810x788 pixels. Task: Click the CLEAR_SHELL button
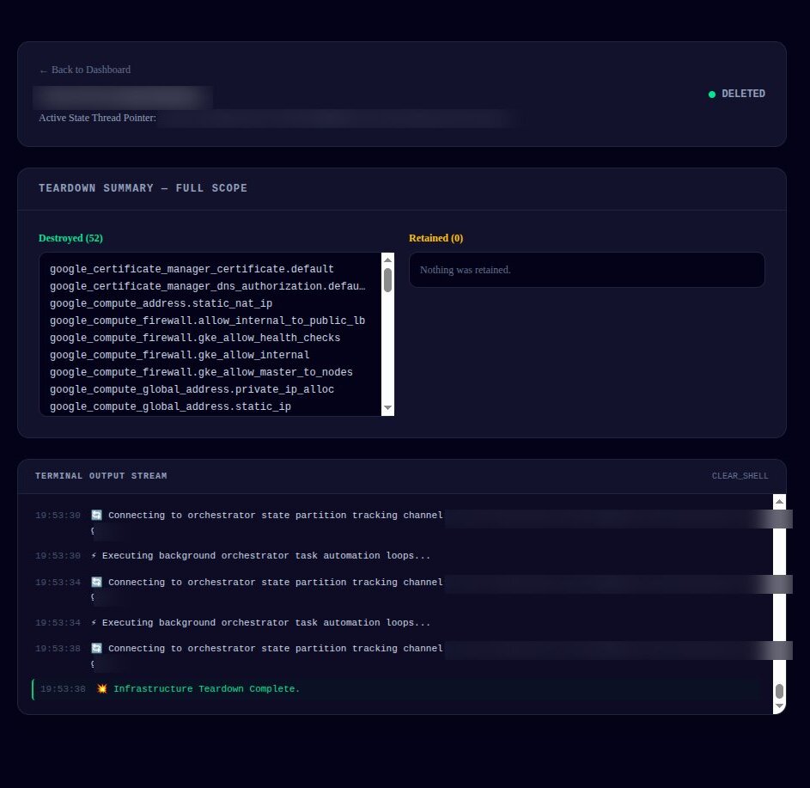click(740, 476)
